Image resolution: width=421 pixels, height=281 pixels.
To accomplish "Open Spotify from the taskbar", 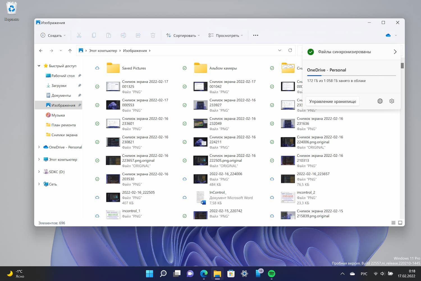I will click(271, 273).
